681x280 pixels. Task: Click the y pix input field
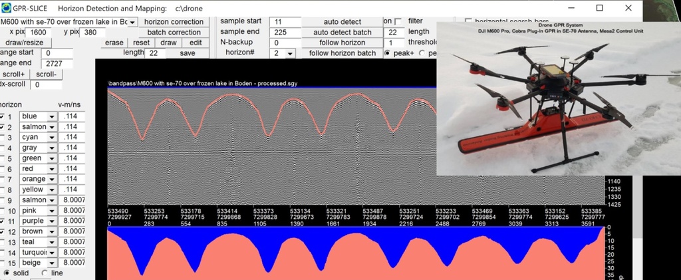pos(92,32)
